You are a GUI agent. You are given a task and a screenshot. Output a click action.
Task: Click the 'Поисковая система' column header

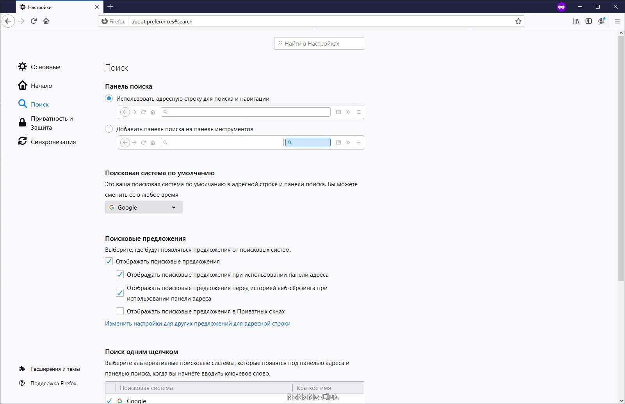tap(204, 388)
